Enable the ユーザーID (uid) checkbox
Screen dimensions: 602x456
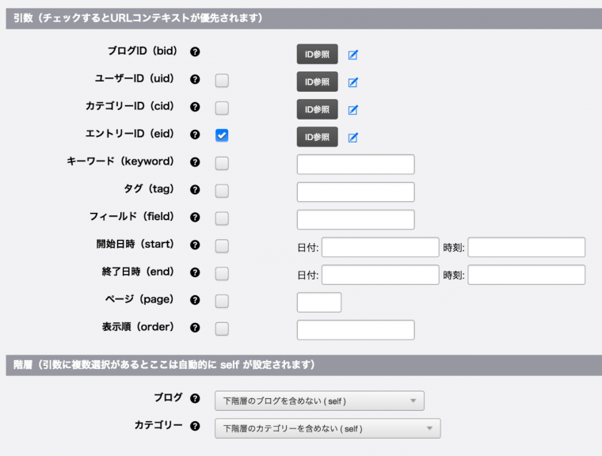(222, 80)
